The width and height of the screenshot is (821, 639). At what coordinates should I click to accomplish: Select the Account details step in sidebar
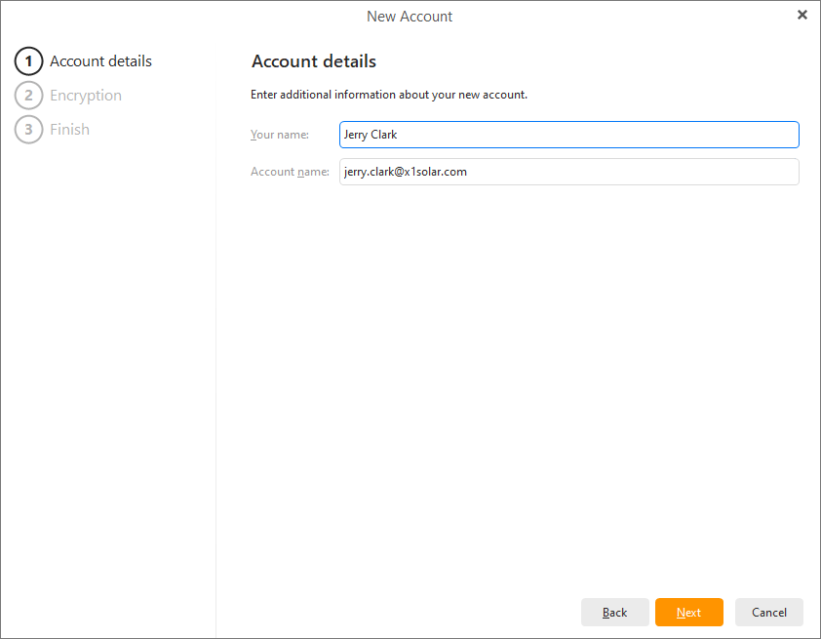[x=100, y=61]
